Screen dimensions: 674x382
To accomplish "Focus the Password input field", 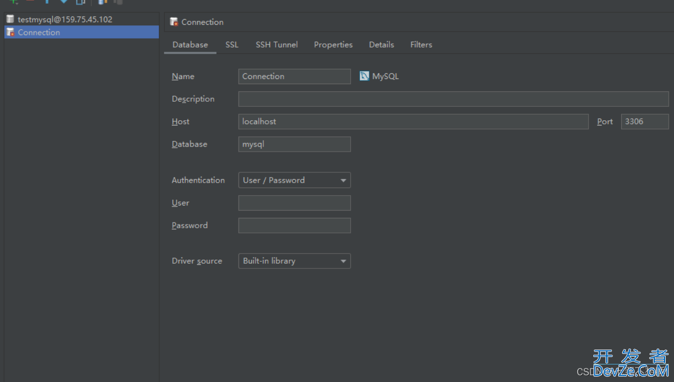I will coord(294,226).
